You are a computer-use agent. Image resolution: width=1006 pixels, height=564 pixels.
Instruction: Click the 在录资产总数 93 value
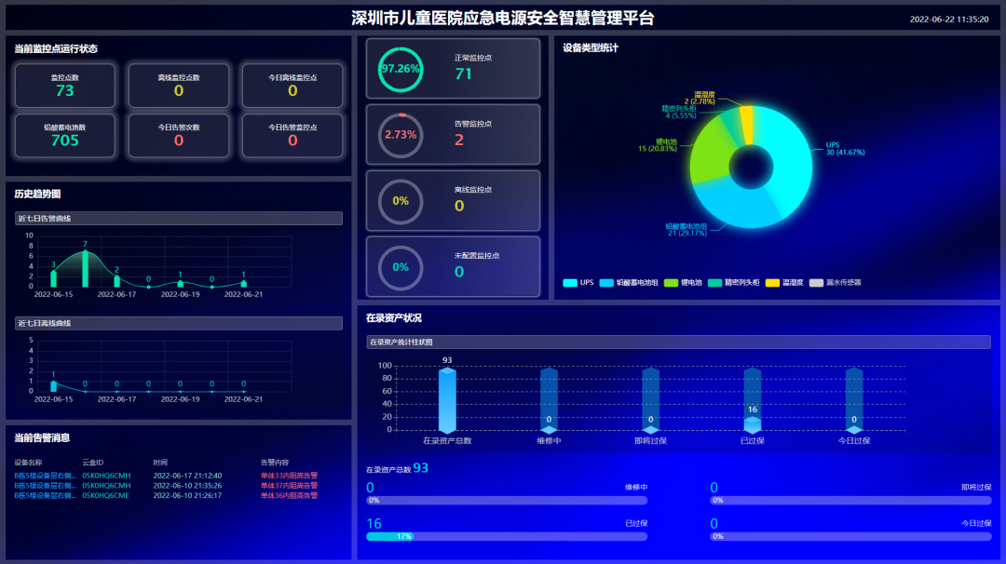pyautogui.click(x=420, y=468)
